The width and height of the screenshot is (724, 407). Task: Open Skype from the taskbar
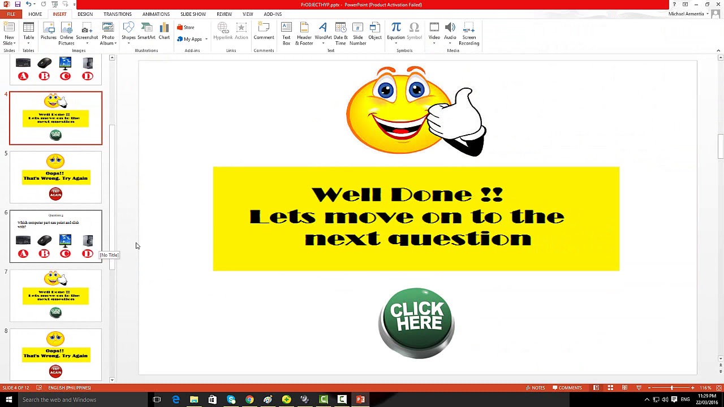pos(231,400)
